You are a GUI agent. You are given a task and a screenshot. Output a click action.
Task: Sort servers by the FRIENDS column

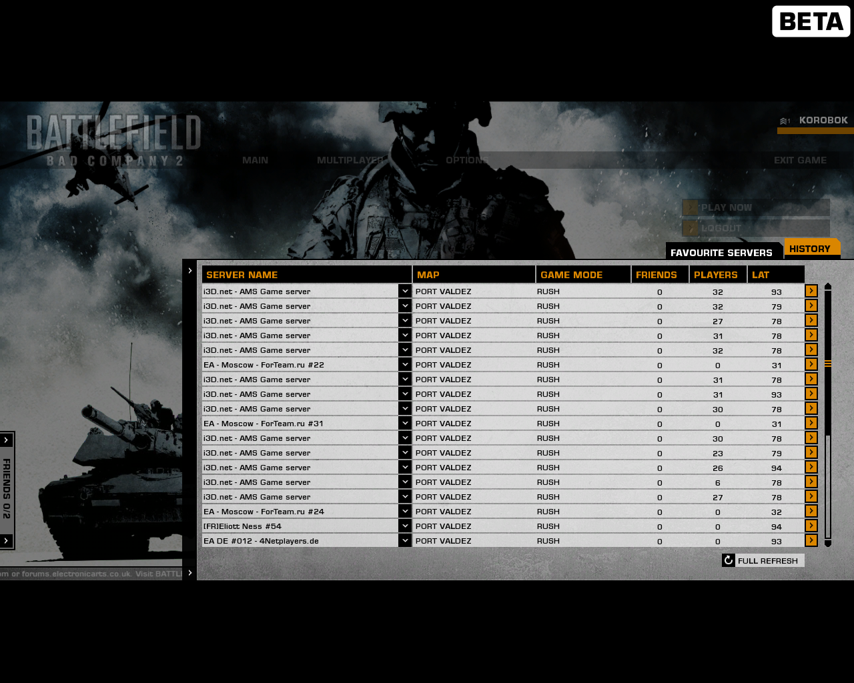coord(661,274)
